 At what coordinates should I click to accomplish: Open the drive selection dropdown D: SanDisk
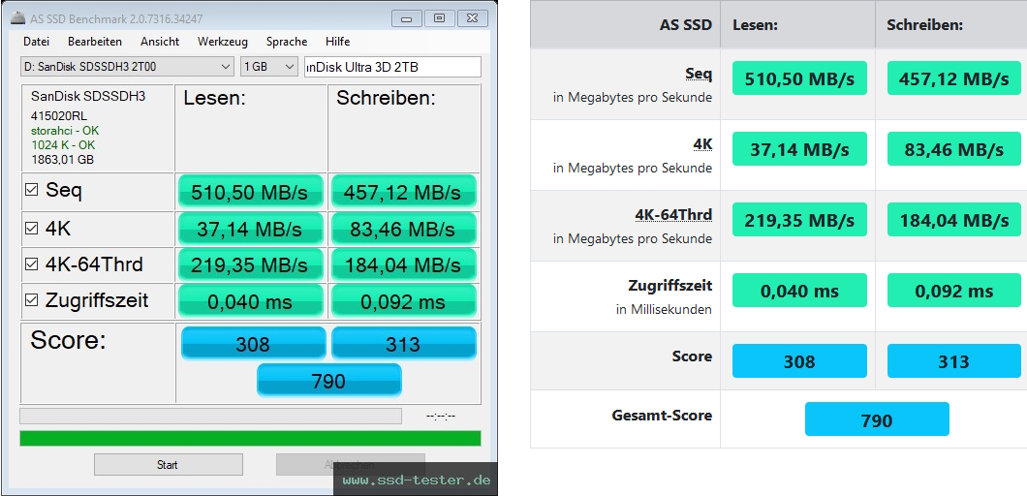pyautogui.click(x=126, y=66)
